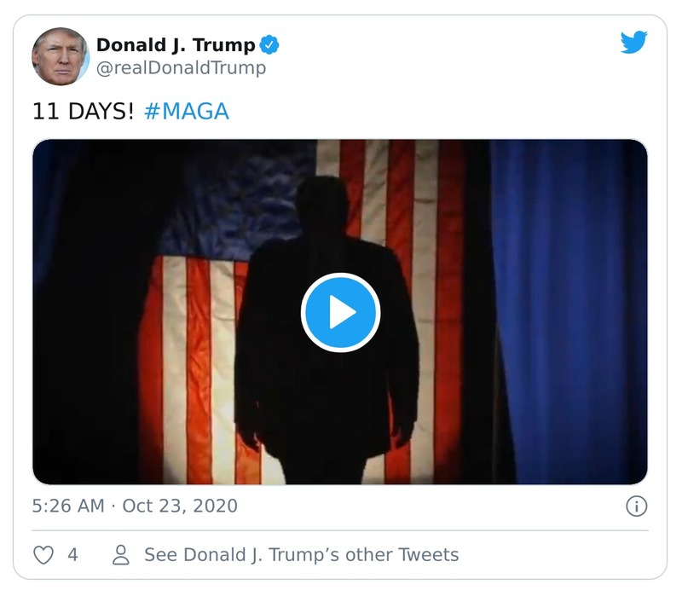
Task: Click the heart icon to like the tweet
Action: pyautogui.click(x=43, y=554)
